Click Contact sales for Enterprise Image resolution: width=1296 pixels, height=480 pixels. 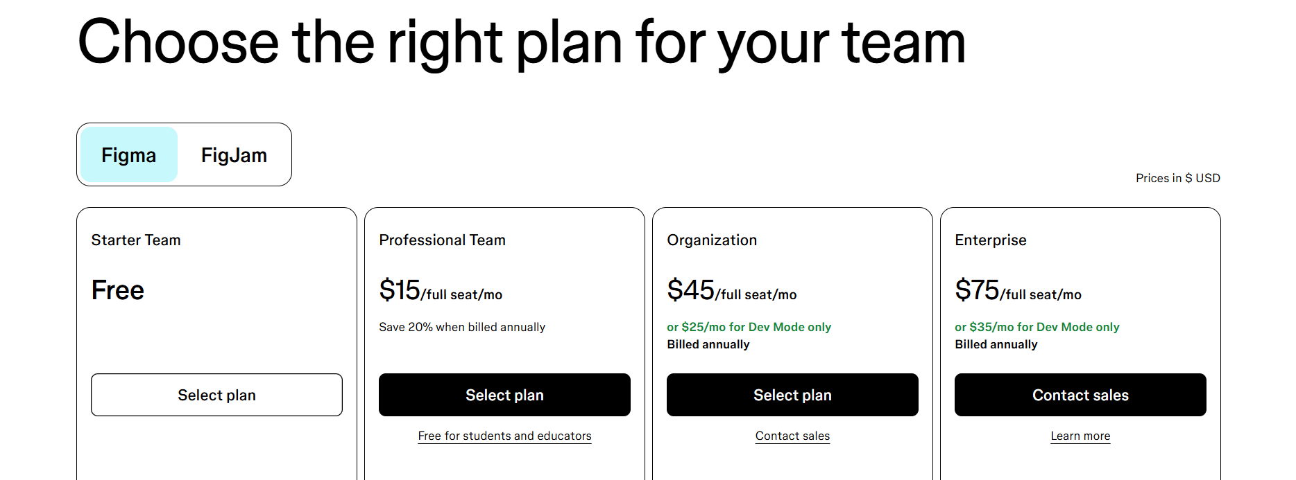coord(1080,395)
